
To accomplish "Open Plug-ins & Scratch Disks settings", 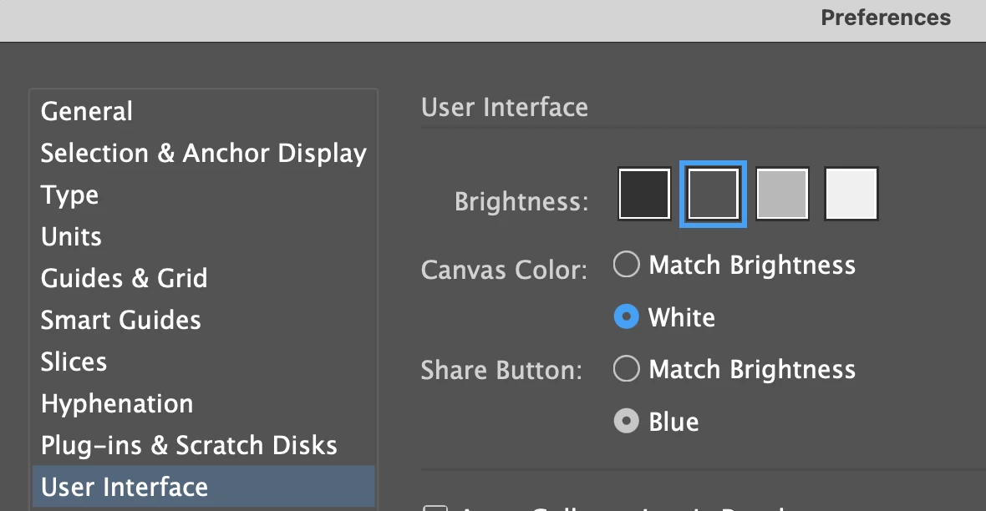I will (x=189, y=445).
